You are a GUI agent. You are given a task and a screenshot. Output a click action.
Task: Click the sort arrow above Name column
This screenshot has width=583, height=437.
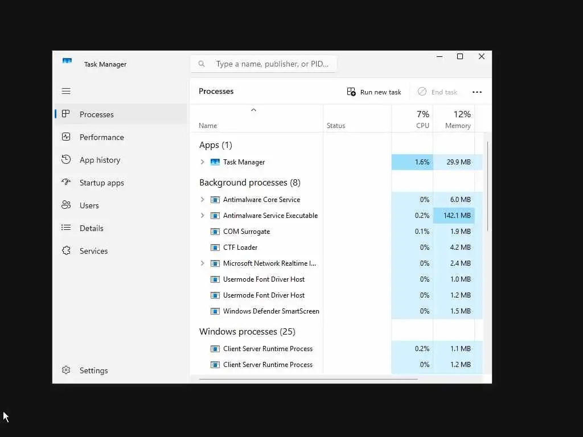coord(253,110)
